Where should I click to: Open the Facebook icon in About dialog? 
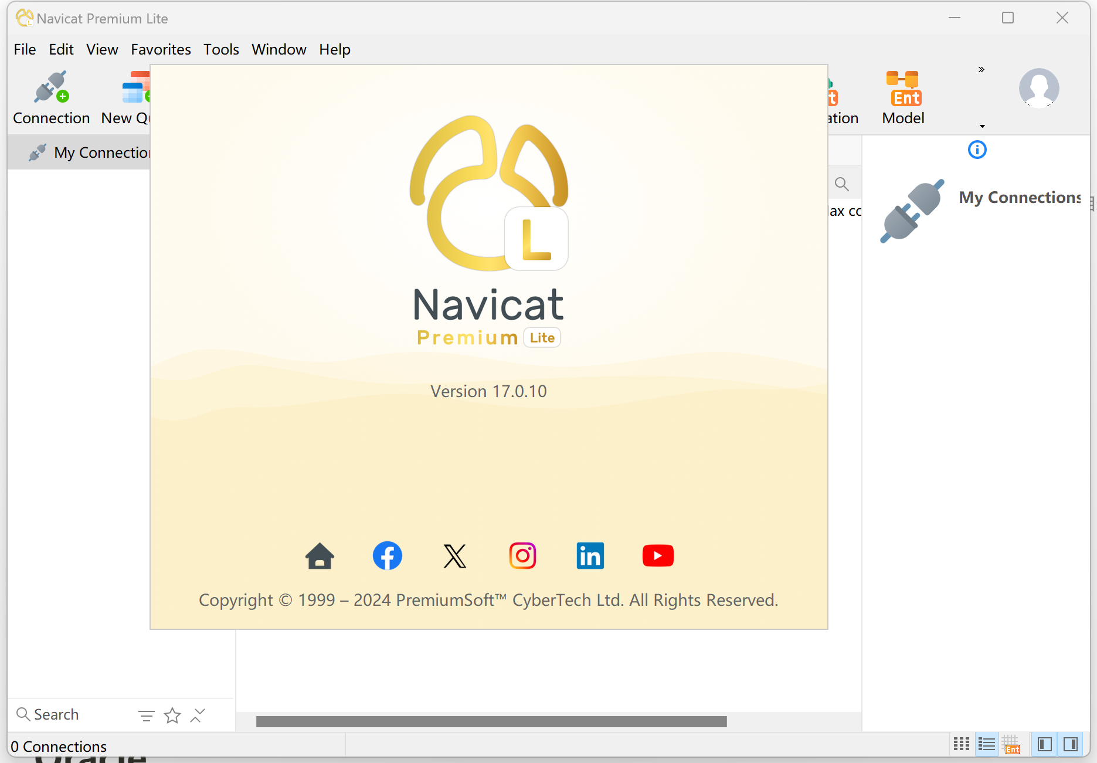[388, 555]
